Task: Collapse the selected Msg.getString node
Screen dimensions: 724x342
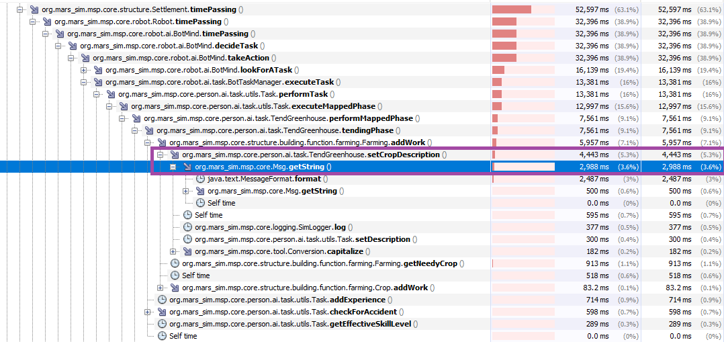Action: coord(173,167)
